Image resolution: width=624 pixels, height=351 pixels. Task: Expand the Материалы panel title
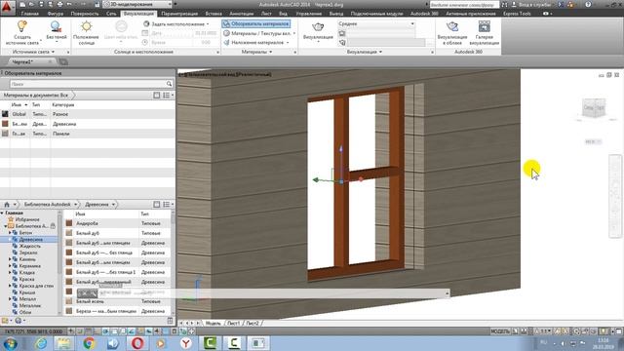pyautogui.click(x=256, y=52)
